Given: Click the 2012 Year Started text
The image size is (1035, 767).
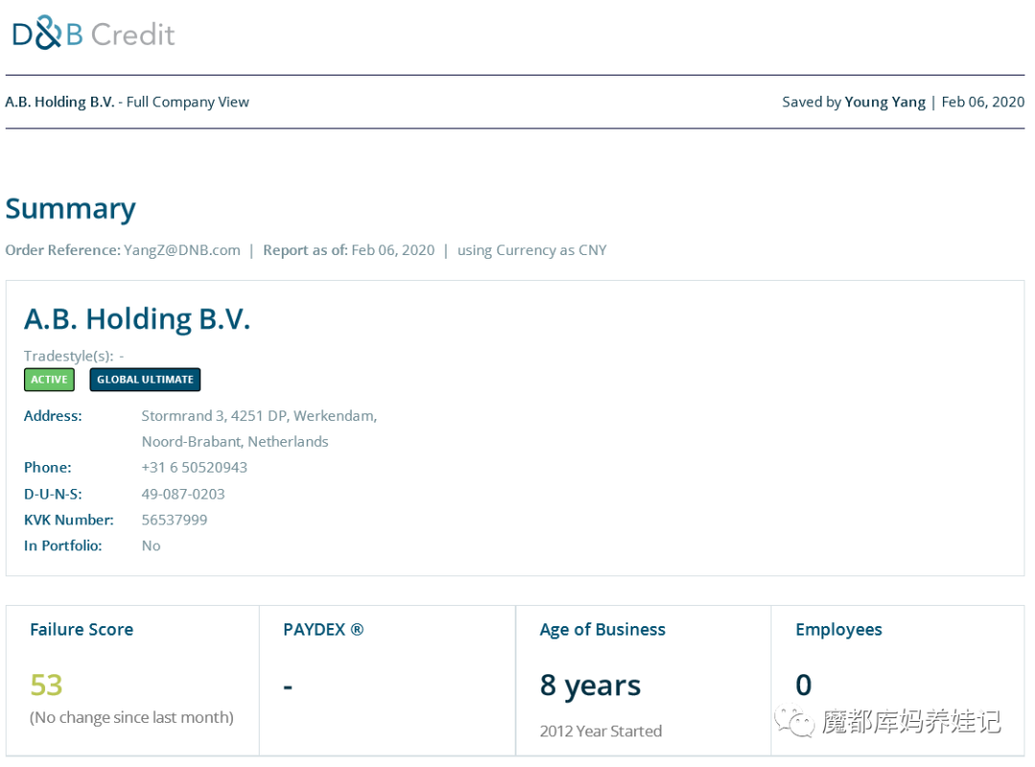Looking at the screenshot, I should [601, 731].
